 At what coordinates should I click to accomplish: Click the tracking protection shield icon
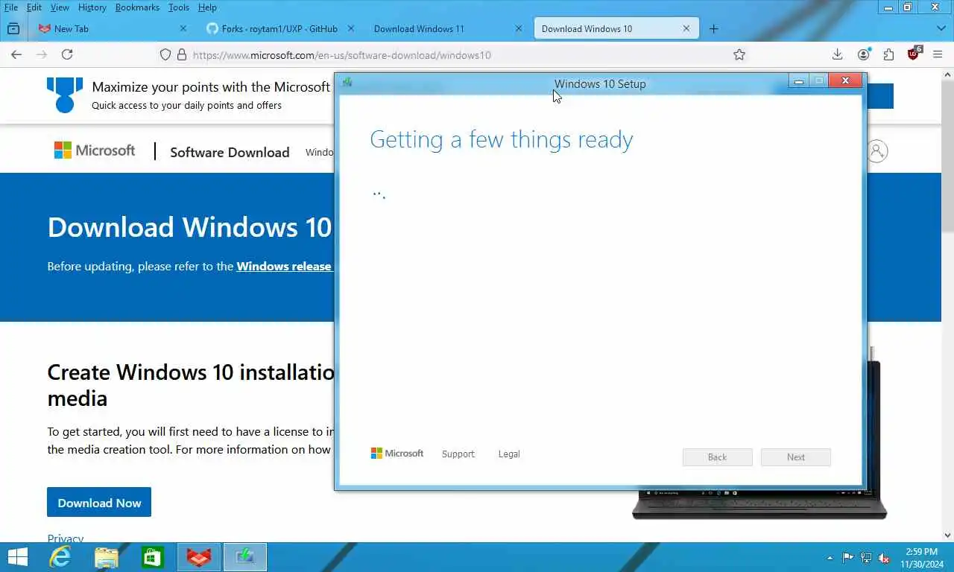coord(166,54)
